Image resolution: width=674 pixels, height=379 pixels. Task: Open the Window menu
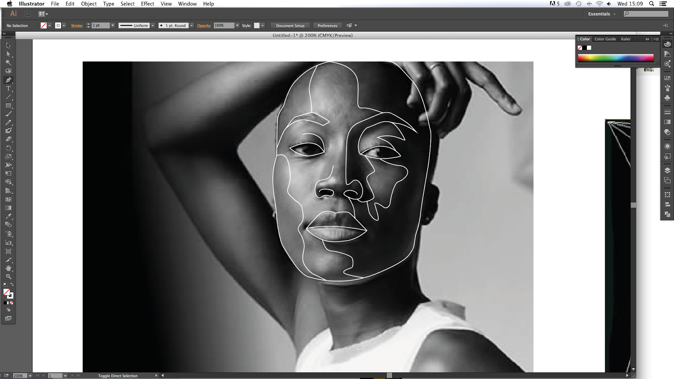pos(187,4)
